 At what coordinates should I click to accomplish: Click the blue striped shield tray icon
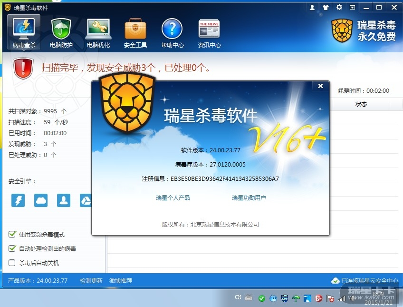tap(285, 298)
